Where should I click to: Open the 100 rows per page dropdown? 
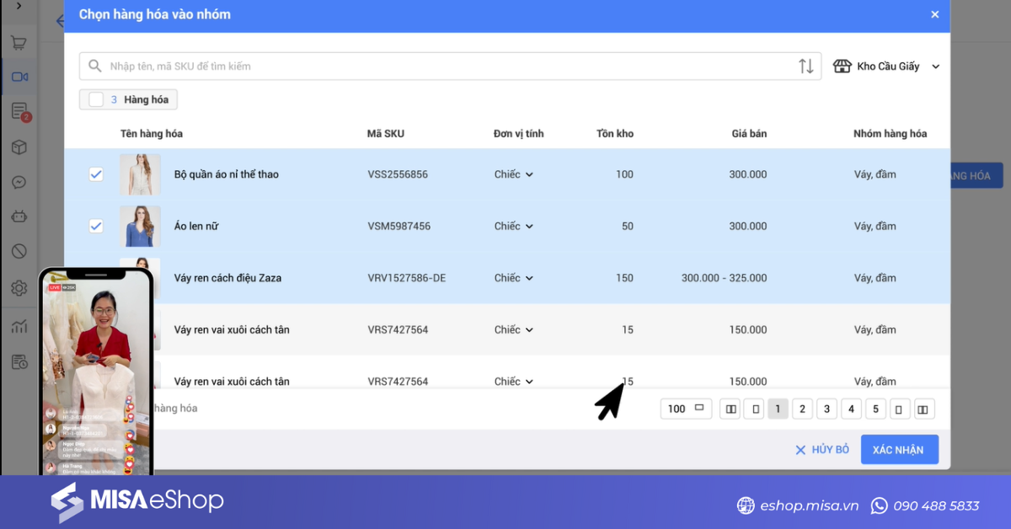[687, 409]
